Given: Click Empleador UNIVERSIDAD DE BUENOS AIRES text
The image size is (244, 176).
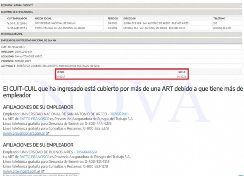Looking at the screenshot, I should [x=38, y=152].
